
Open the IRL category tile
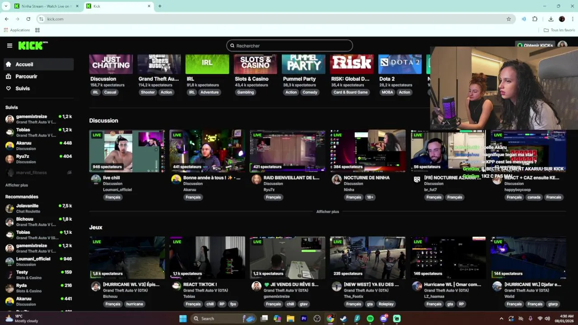[207, 64]
